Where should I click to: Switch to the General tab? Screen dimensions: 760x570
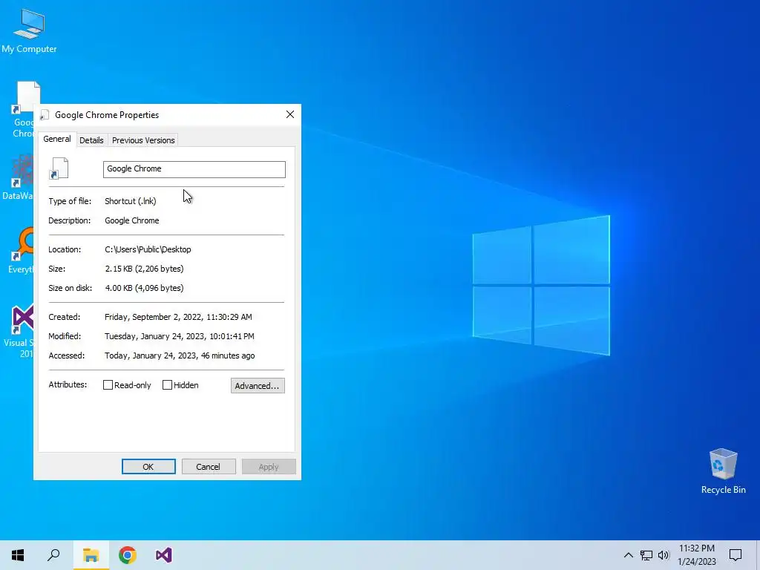click(57, 139)
